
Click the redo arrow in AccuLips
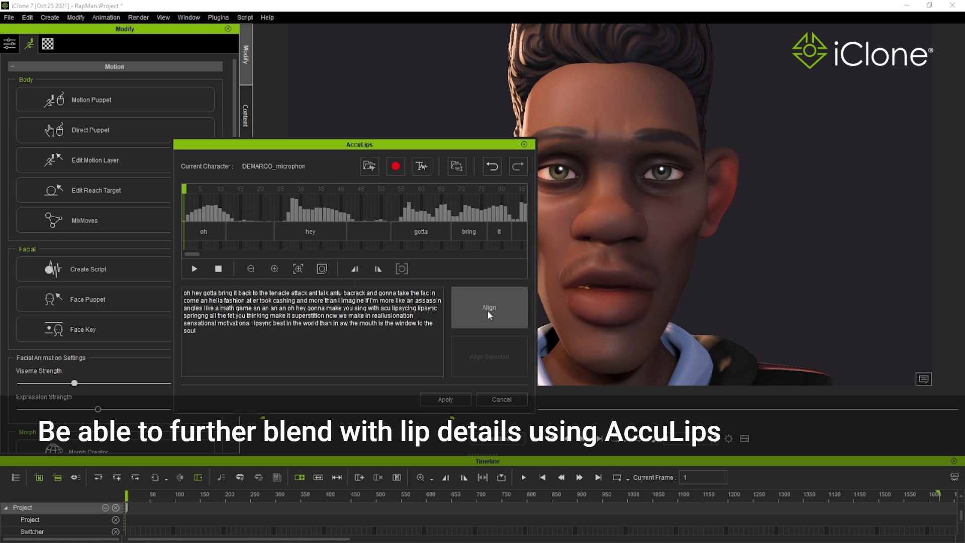click(x=518, y=166)
